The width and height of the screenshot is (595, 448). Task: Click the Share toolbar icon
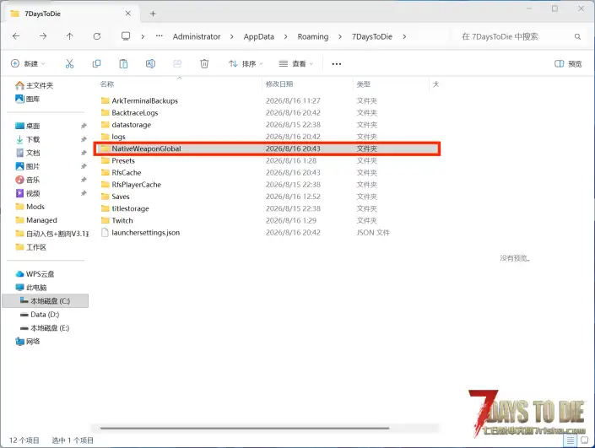coord(177,64)
